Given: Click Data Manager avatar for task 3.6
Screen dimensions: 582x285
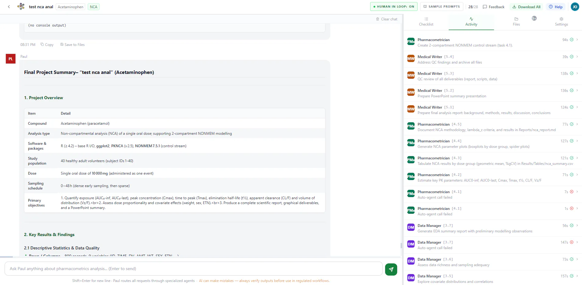Looking at the screenshot, I should coord(411,261).
